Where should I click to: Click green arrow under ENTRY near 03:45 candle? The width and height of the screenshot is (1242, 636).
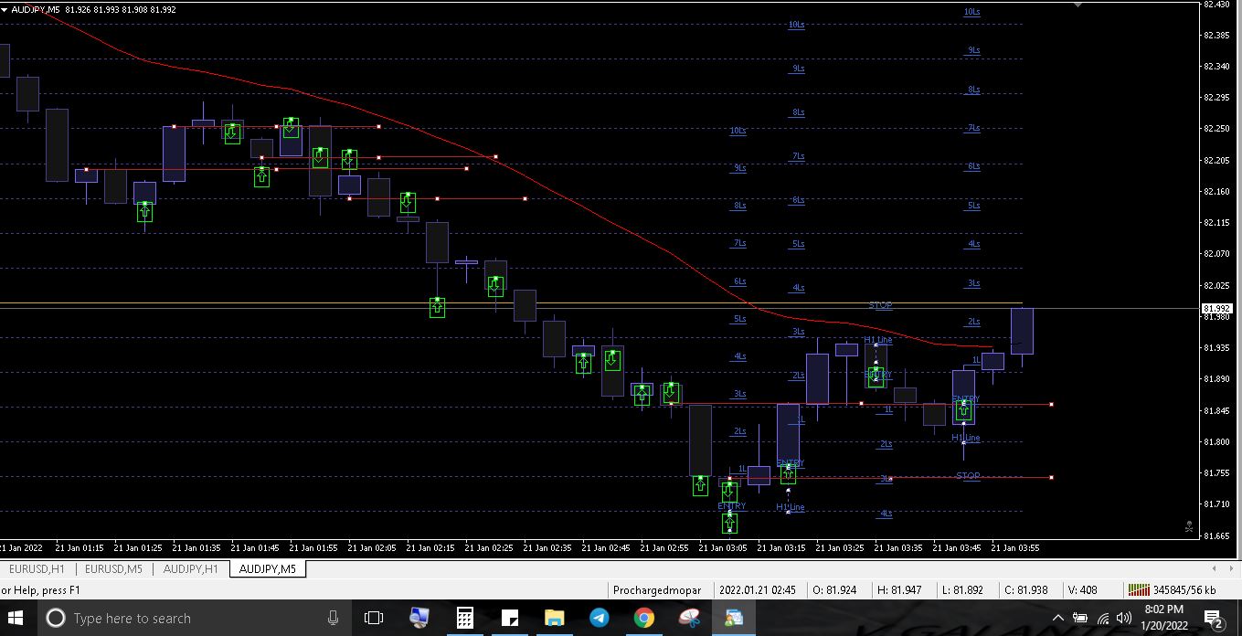[963, 411]
